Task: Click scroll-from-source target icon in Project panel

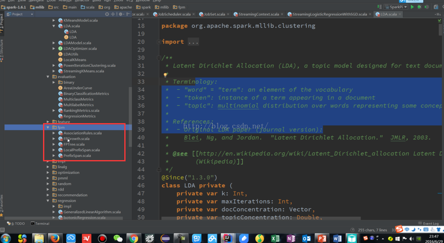Action: coord(107,14)
